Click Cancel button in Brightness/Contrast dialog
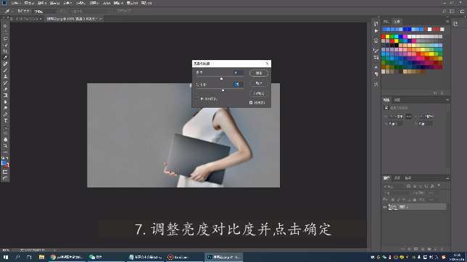The height and width of the screenshot is (262, 467). [258, 83]
